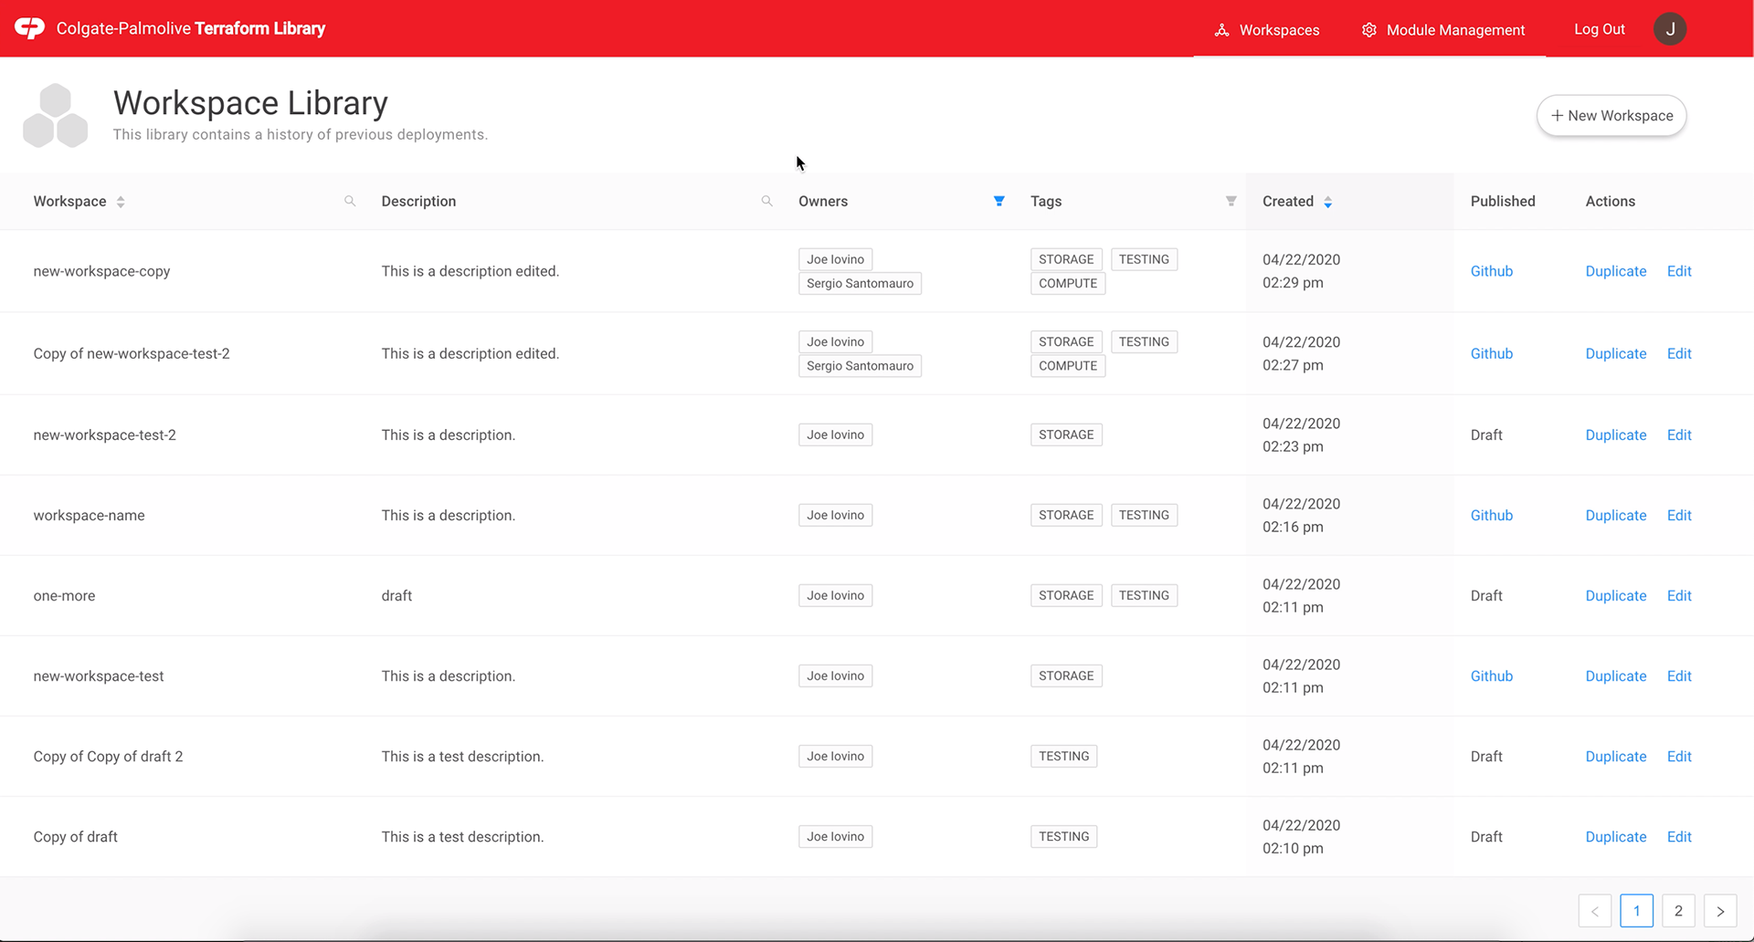The width and height of the screenshot is (1754, 942).
Task: Duplicate the one-more workspace
Action: [x=1616, y=596]
